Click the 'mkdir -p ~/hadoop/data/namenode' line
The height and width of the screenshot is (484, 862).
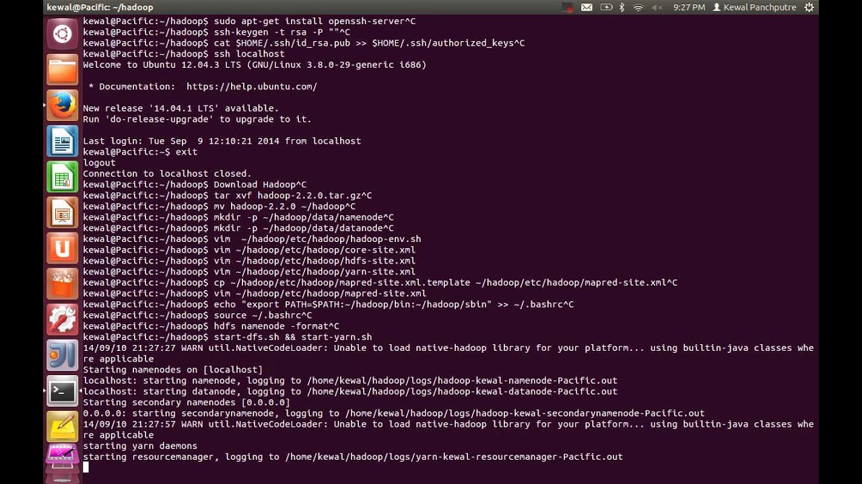(x=238, y=217)
